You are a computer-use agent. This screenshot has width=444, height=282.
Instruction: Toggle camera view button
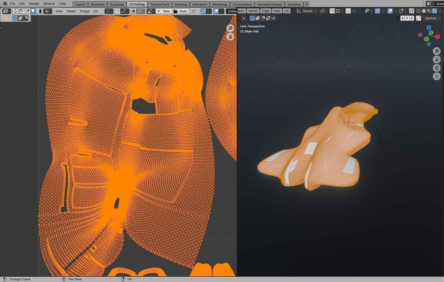pos(437,68)
